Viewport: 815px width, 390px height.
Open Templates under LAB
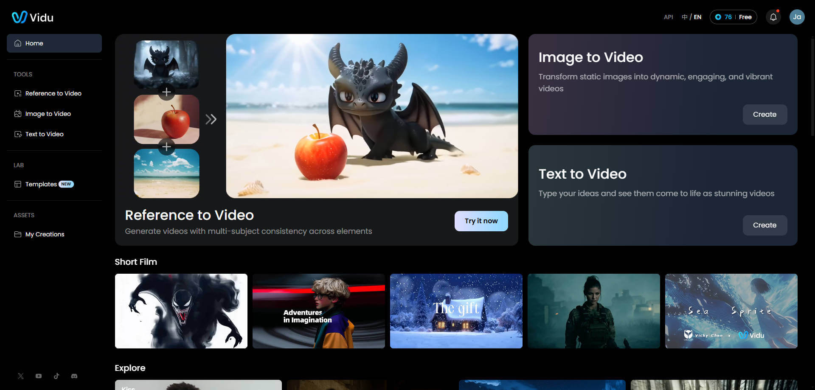[x=54, y=184]
